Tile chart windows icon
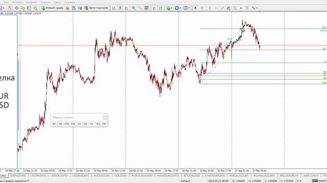 tap(147, 8)
